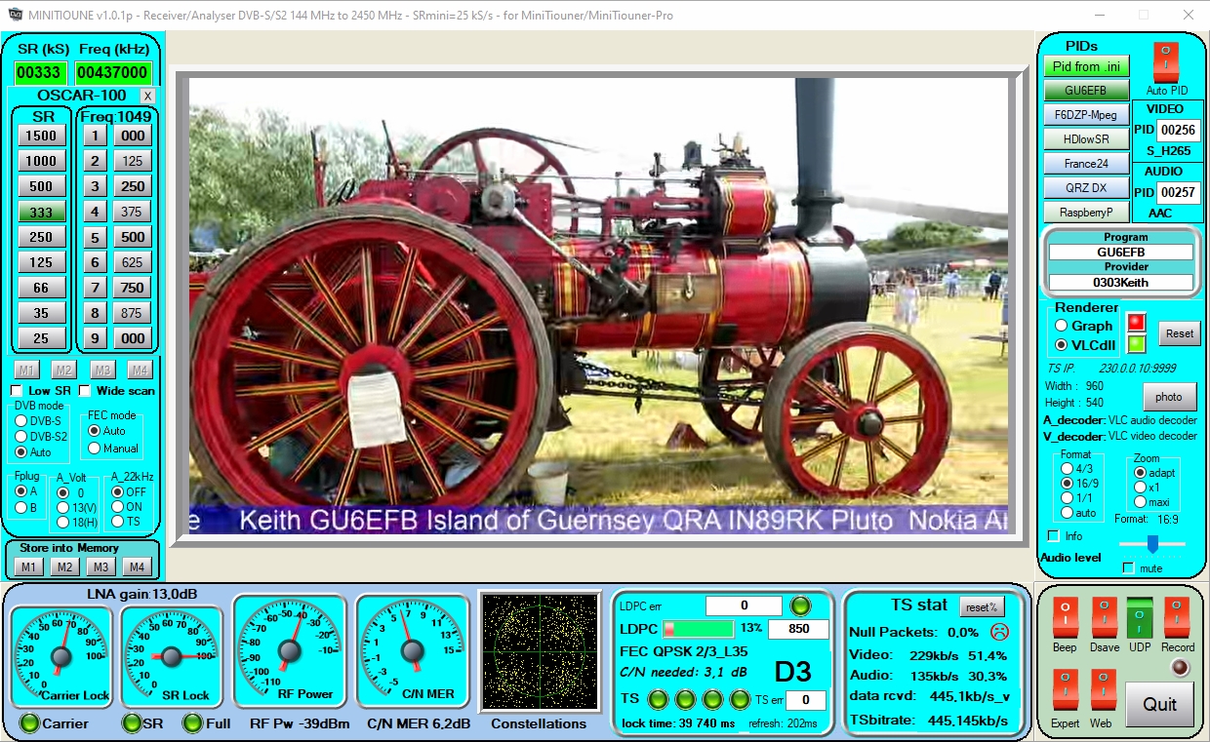1210x742 pixels.
Task: Click the green SR status LED
Action: pos(131,723)
